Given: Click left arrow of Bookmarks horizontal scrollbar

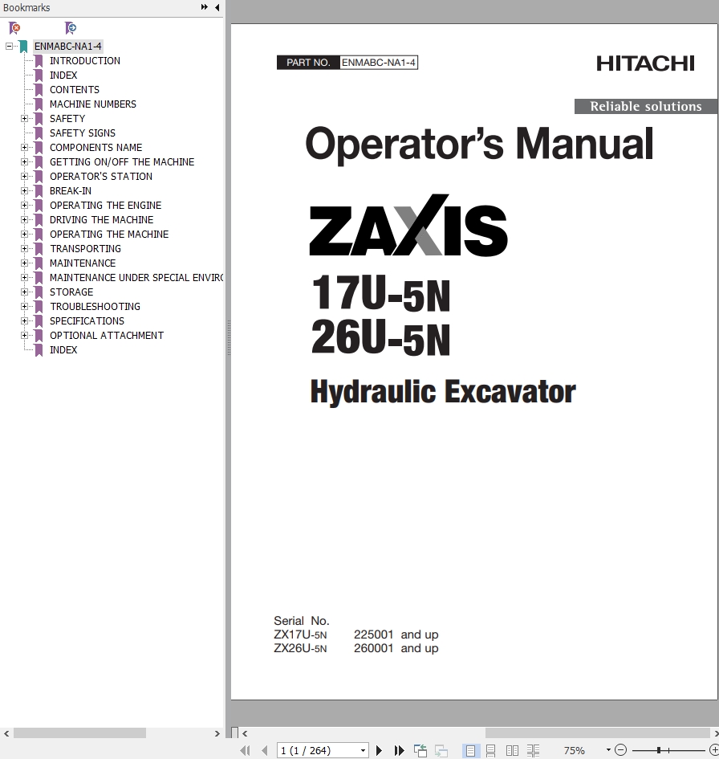Looking at the screenshot, I should [6, 733].
